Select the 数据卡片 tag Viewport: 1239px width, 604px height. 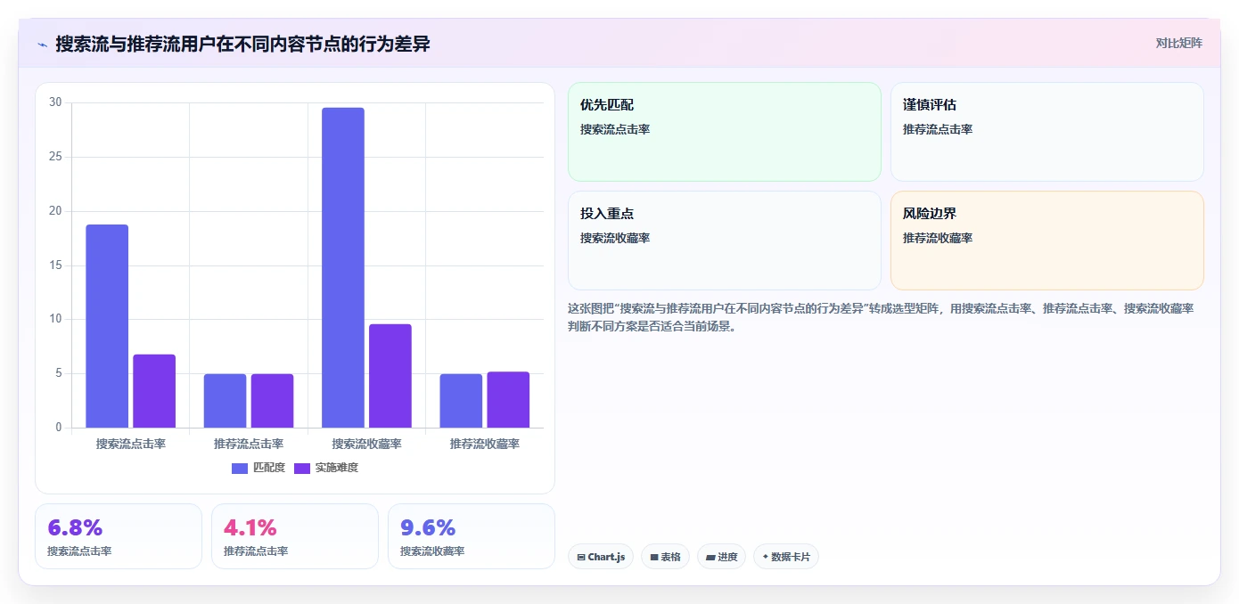pyautogui.click(x=785, y=557)
